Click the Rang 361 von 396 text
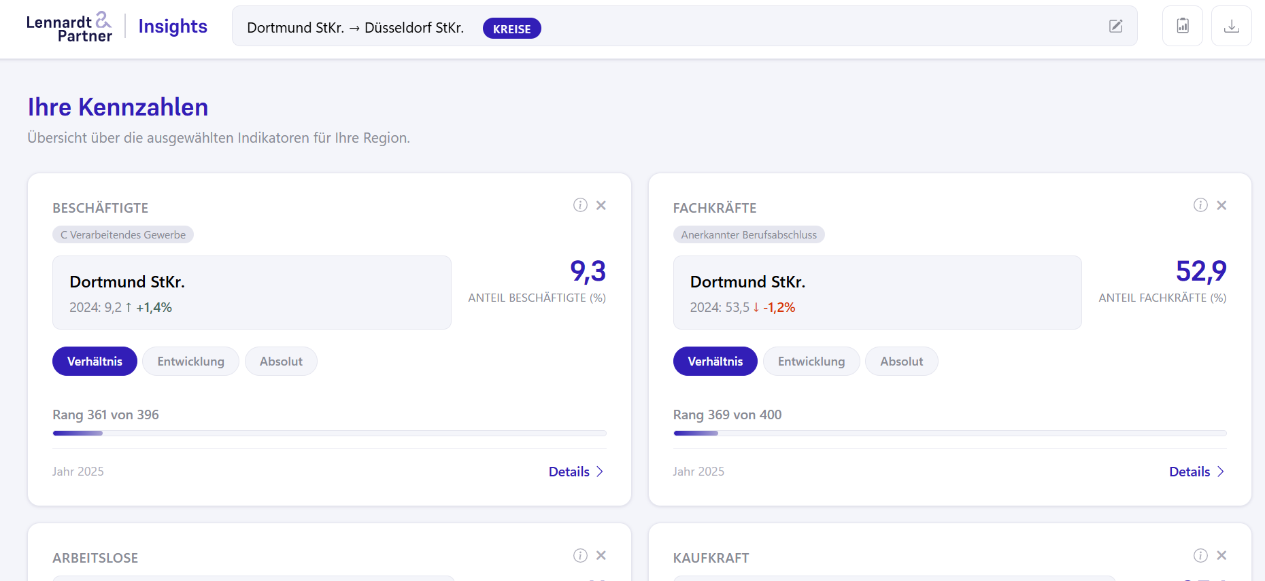 pos(105,415)
